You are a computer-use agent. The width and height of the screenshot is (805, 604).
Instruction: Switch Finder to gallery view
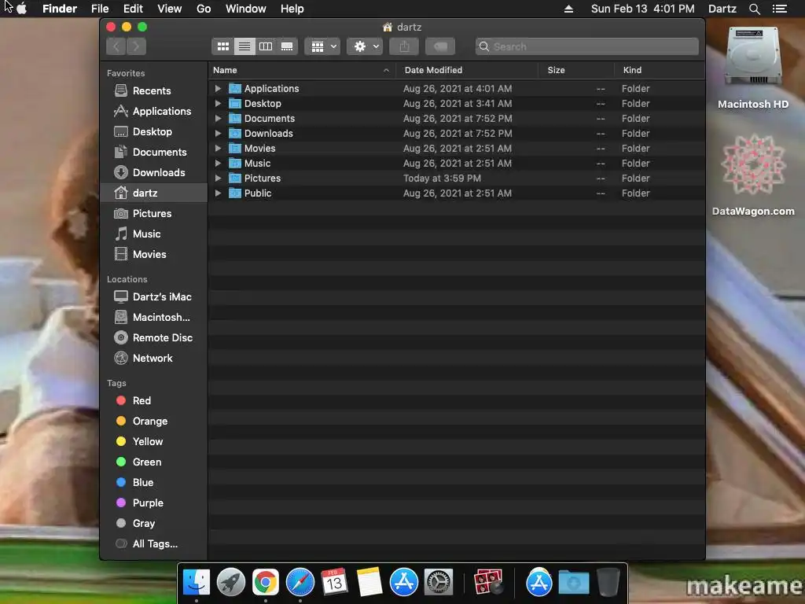(287, 46)
